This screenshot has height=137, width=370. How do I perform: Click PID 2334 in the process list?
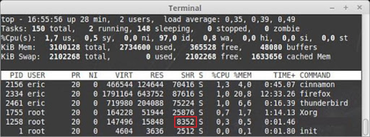tap(14, 94)
